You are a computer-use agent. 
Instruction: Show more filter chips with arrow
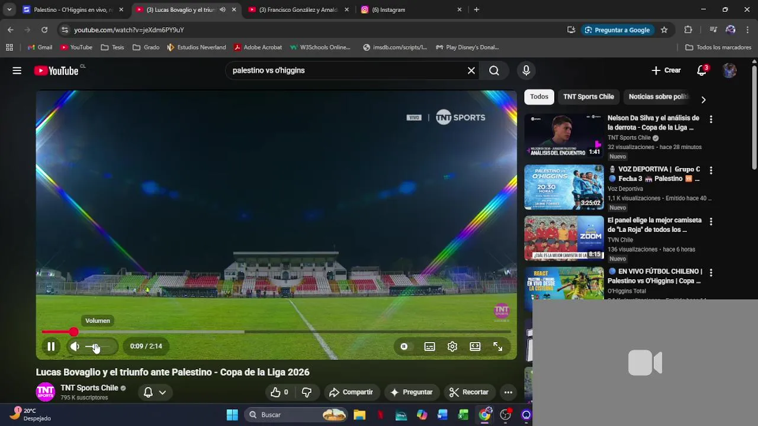704,99
